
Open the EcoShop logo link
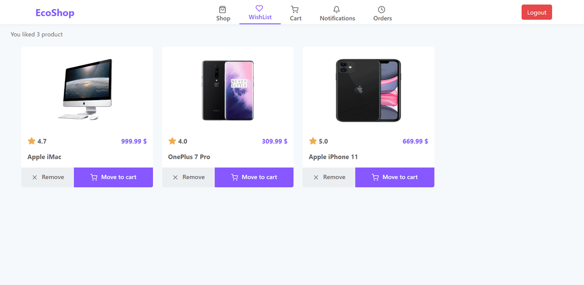point(55,13)
